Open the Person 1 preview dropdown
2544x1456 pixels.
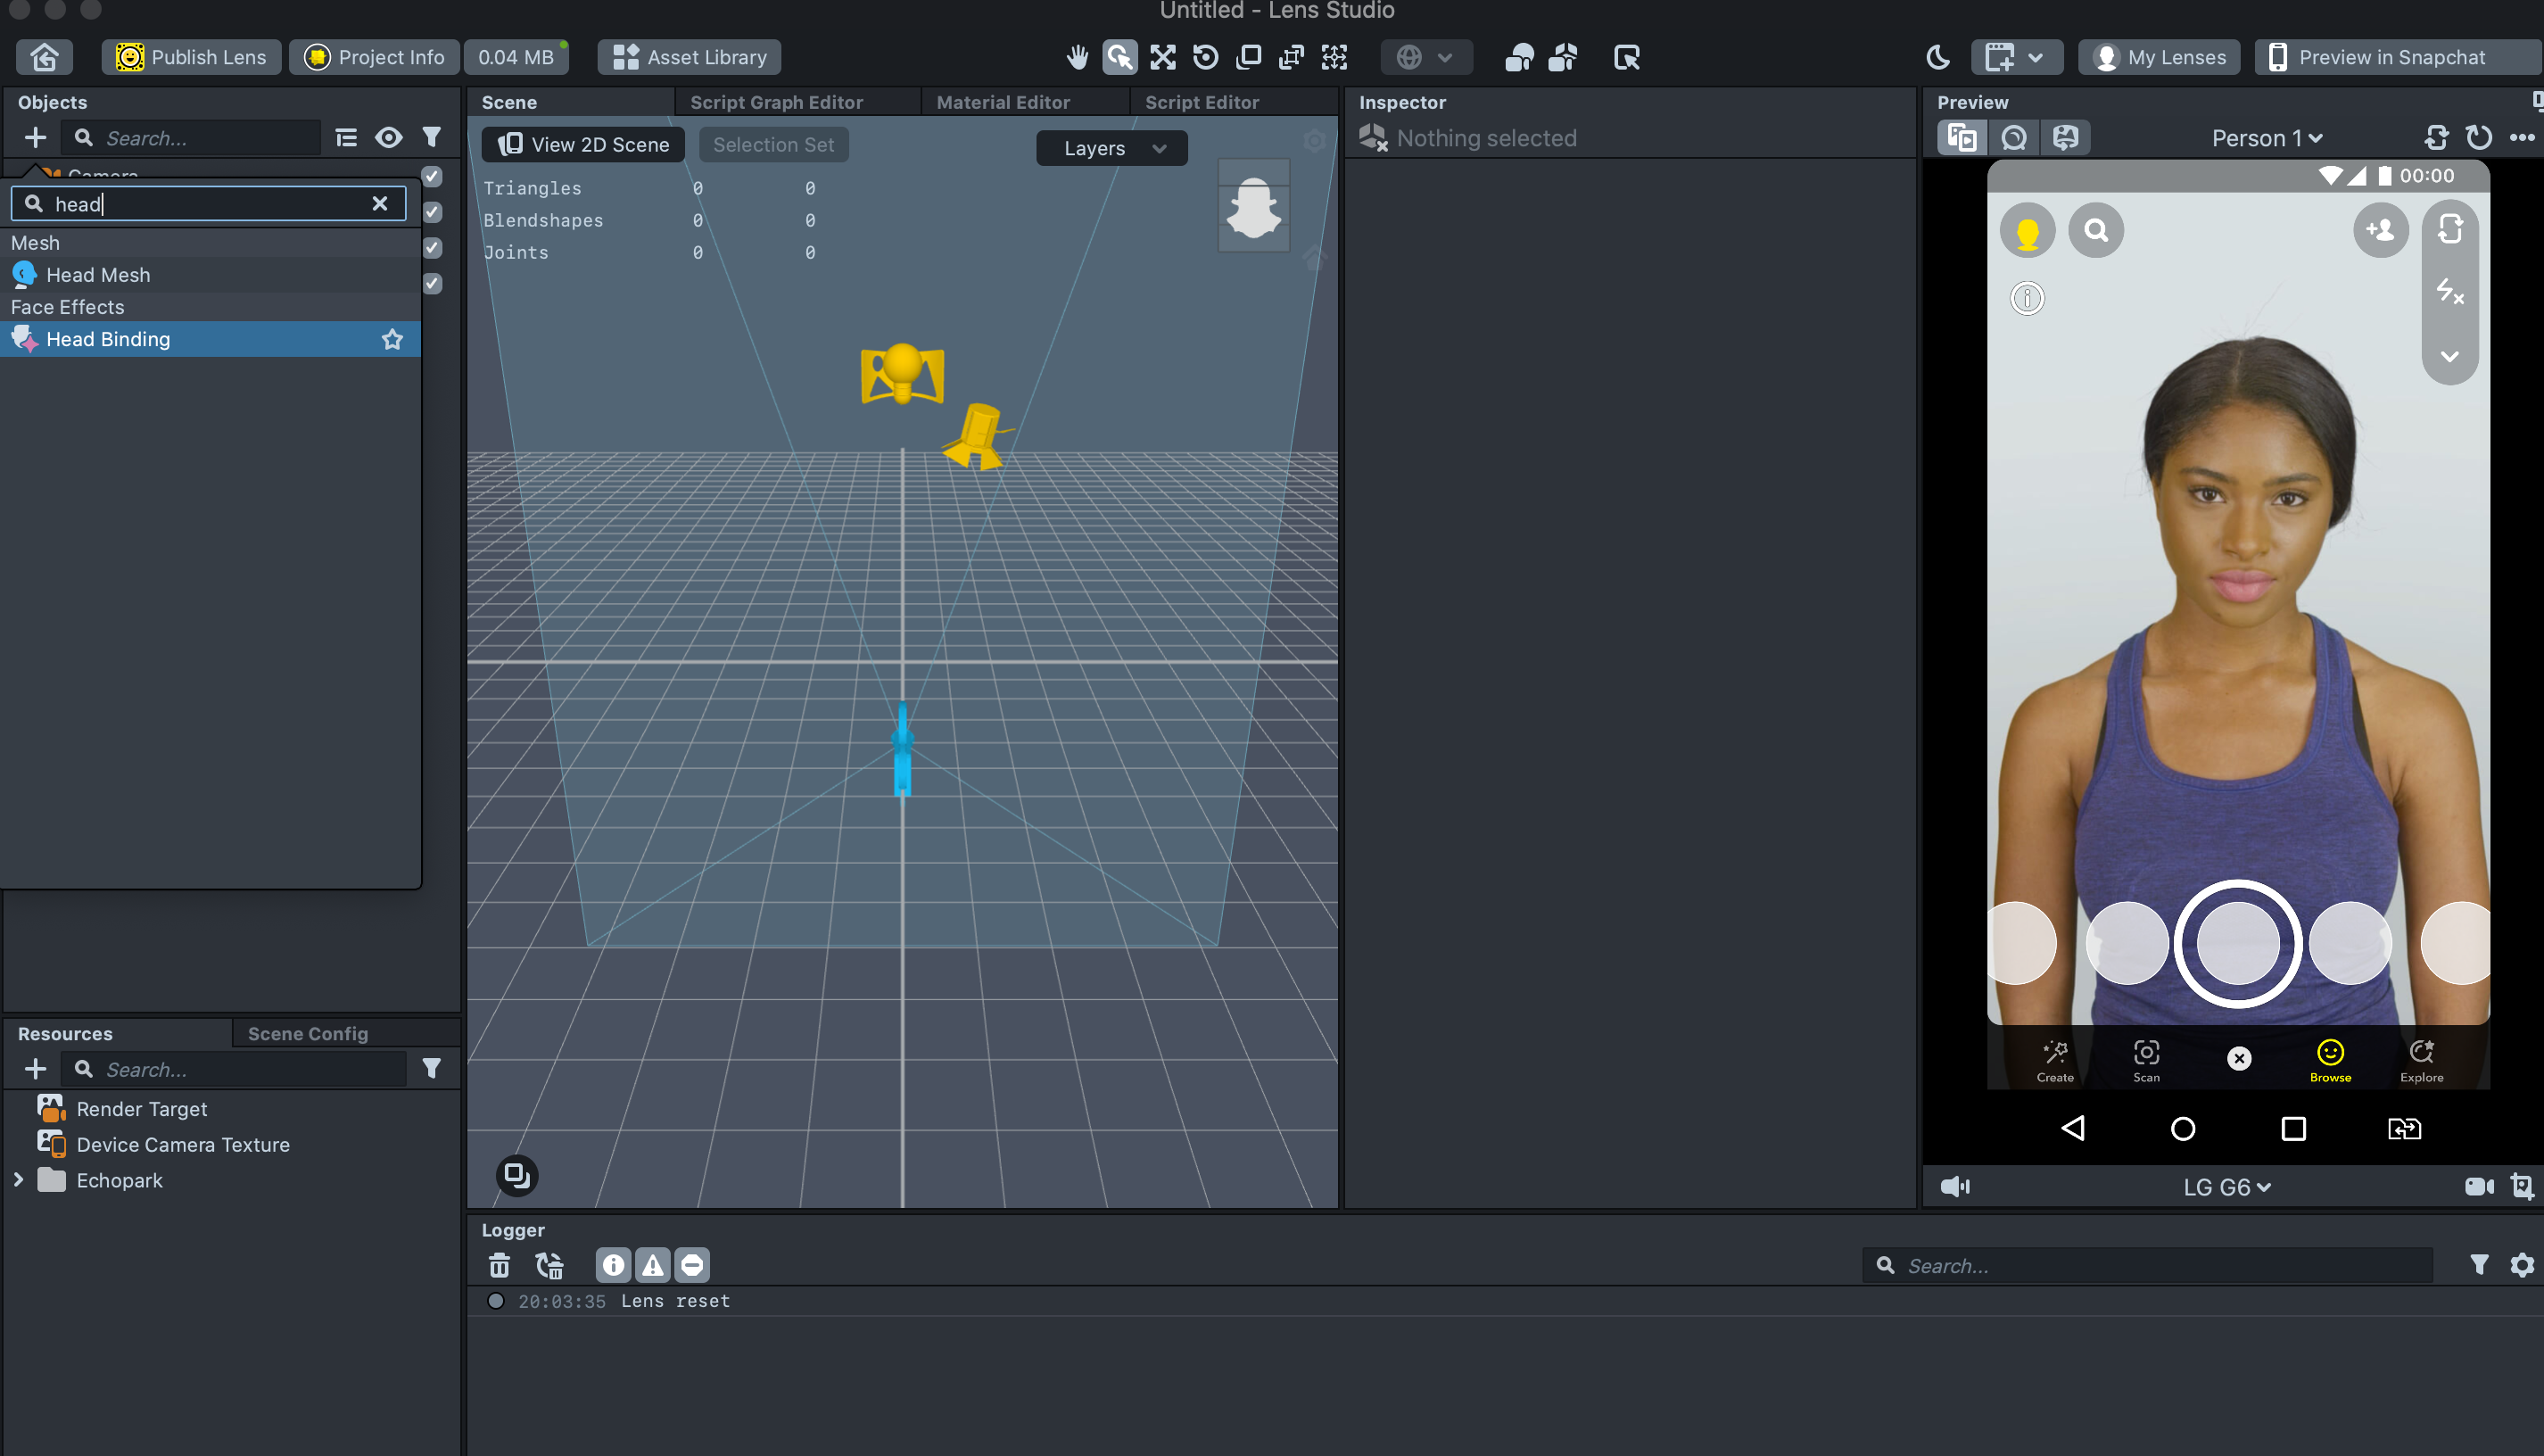pos(2266,138)
